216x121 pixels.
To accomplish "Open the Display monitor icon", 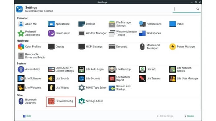I will 51,47.
